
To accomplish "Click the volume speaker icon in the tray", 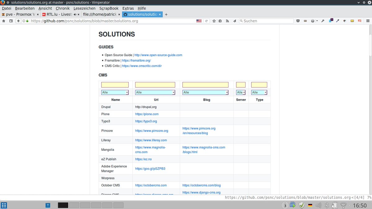I will click(x=318, y=205).
